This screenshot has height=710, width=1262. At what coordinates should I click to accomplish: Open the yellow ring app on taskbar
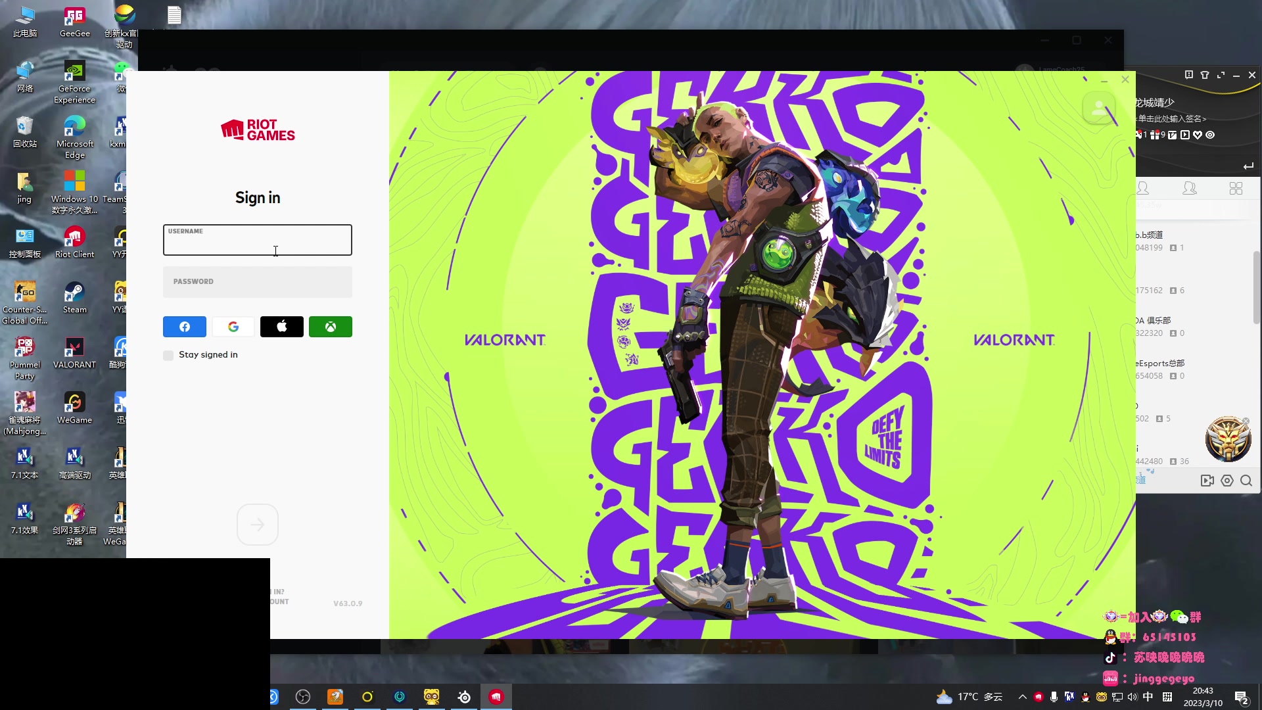(367, 697)
